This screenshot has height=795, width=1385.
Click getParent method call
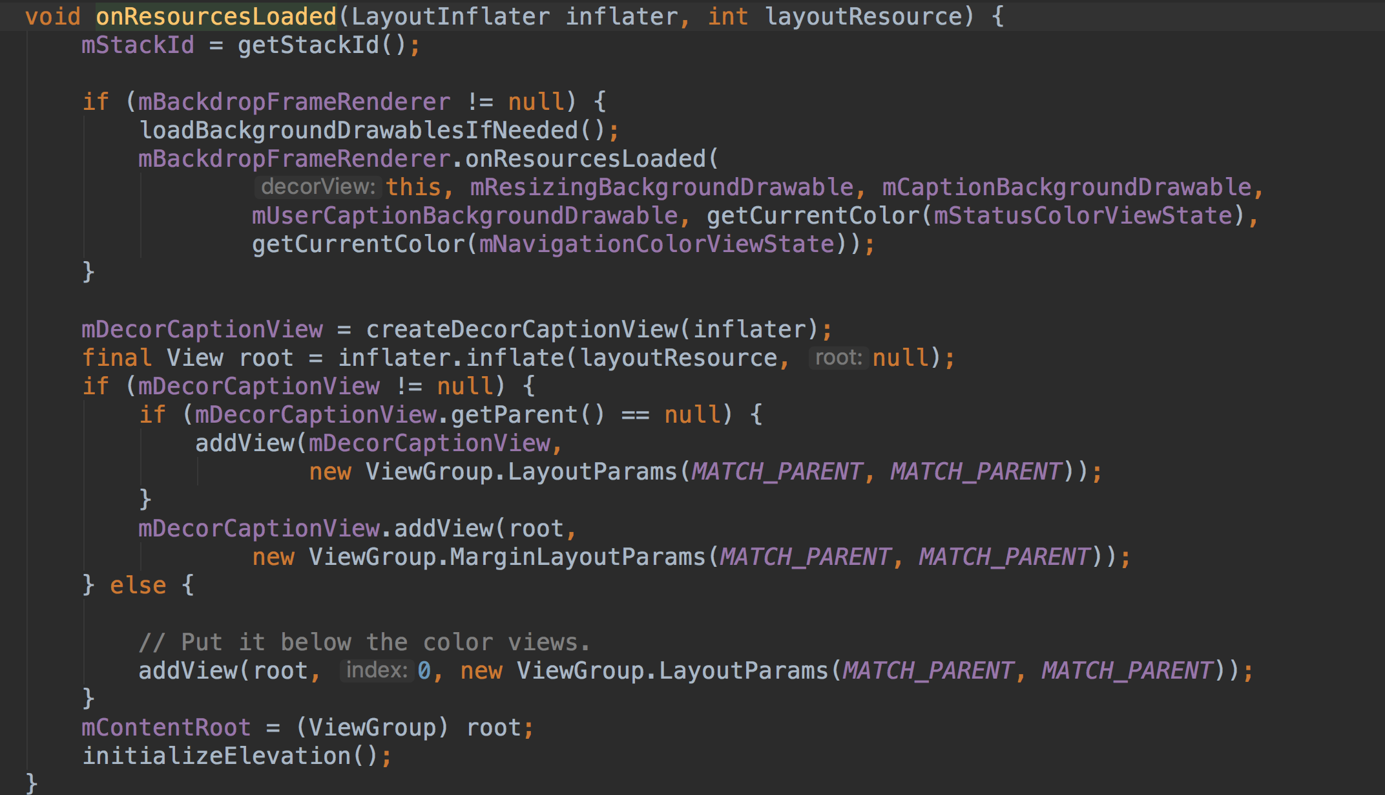coord(514,415)
